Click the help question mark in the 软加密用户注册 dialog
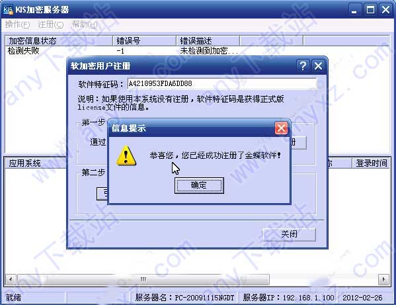The width and height of the screenshot is (396, 305). click(303, 66)
